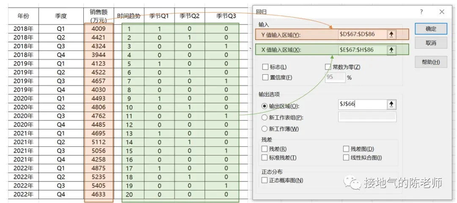Close the 回归 dialog with the X
The width and height of the screenshot is (457, 203).
click(441, 12)
